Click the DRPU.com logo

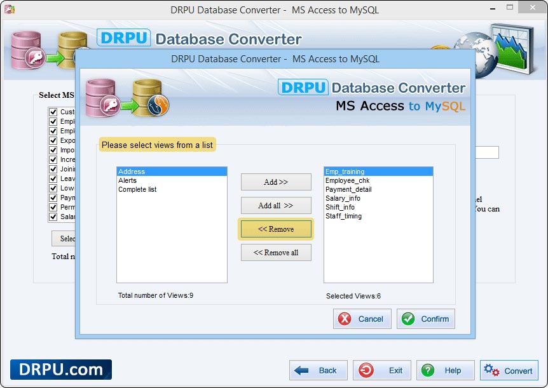pos(61,370)
